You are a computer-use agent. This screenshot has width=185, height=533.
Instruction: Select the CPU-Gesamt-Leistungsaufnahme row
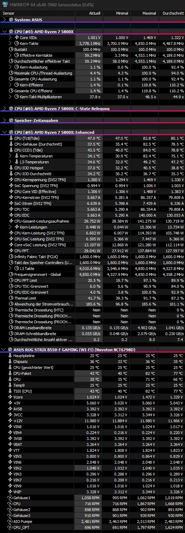click(x=92, y=221)
